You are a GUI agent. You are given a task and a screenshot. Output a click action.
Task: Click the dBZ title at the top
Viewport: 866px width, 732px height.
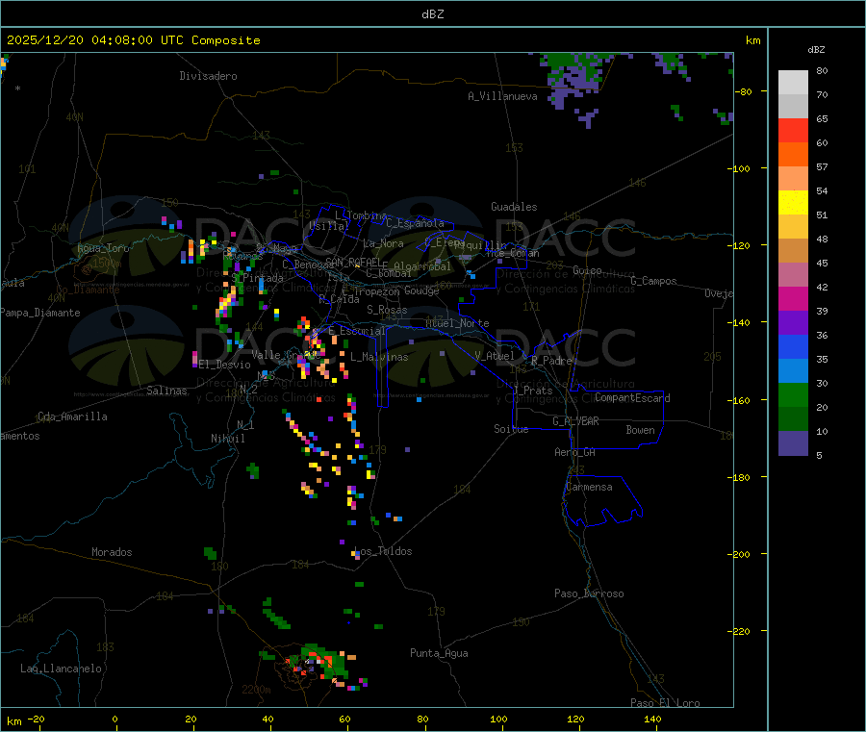pos(432,13)
